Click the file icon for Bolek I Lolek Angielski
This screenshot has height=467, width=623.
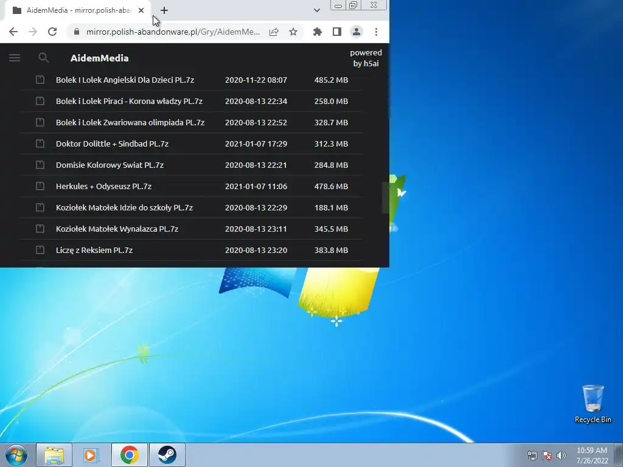(x=40, y=80)
